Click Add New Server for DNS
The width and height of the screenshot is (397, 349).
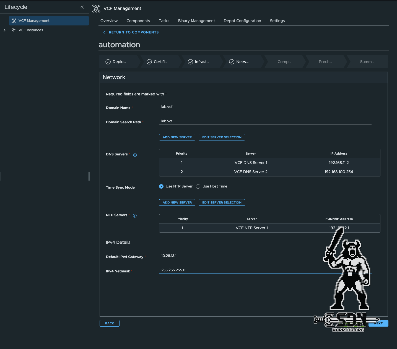[177, 137]
